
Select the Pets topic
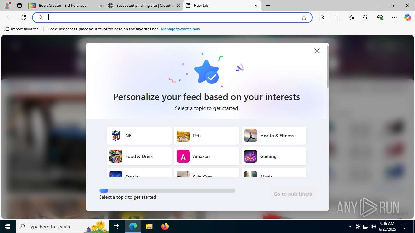[207, 136]
